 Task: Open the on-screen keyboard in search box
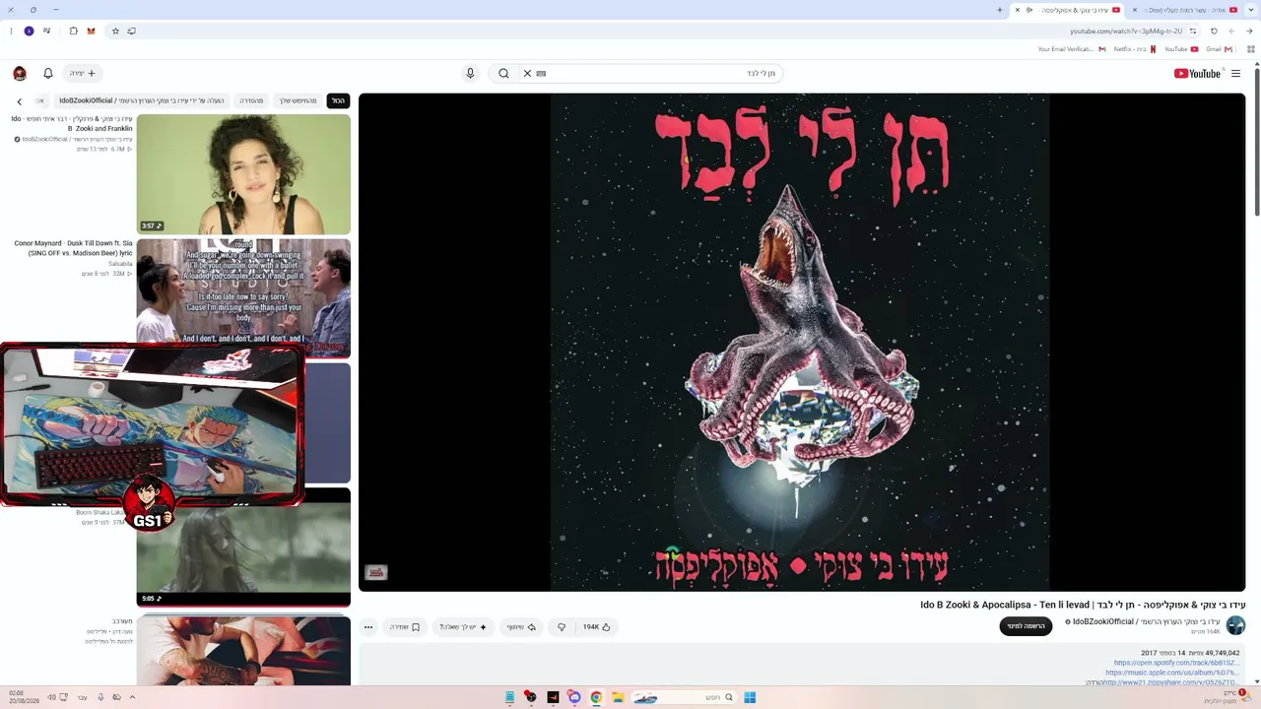pyautogui.click(x=541, y=73)
